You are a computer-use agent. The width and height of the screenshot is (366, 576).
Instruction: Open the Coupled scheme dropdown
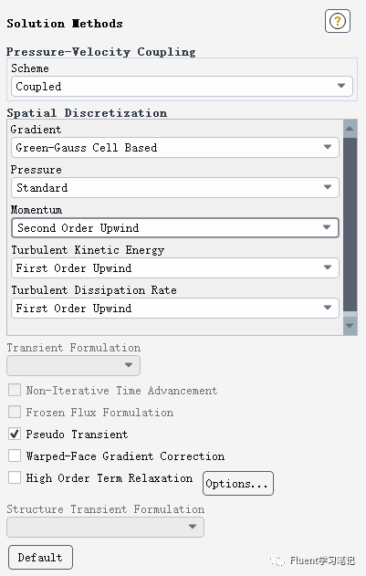pyautogui.click(x=182, y=87)
